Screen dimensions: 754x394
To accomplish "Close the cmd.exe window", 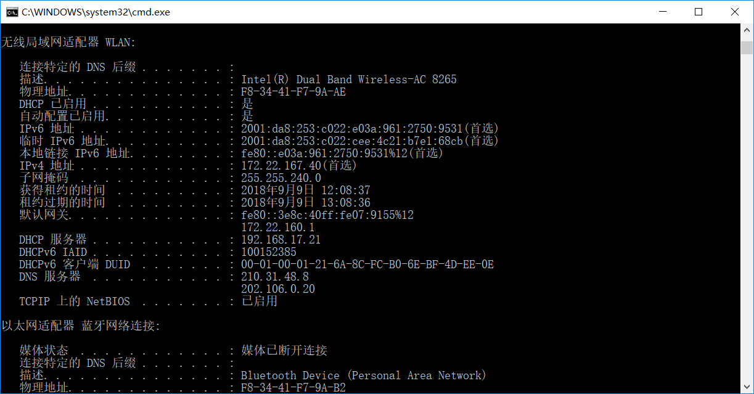I will (x=735, y=12).
